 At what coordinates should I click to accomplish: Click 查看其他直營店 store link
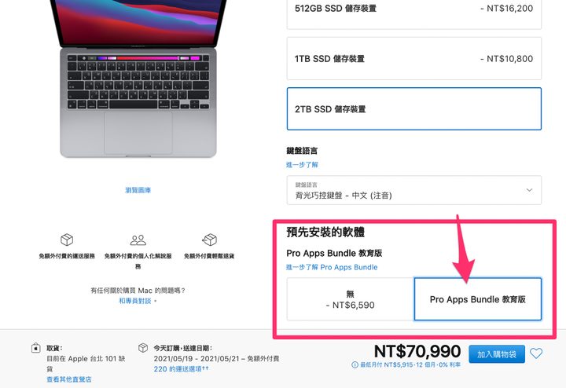click(x=69, y=379)
